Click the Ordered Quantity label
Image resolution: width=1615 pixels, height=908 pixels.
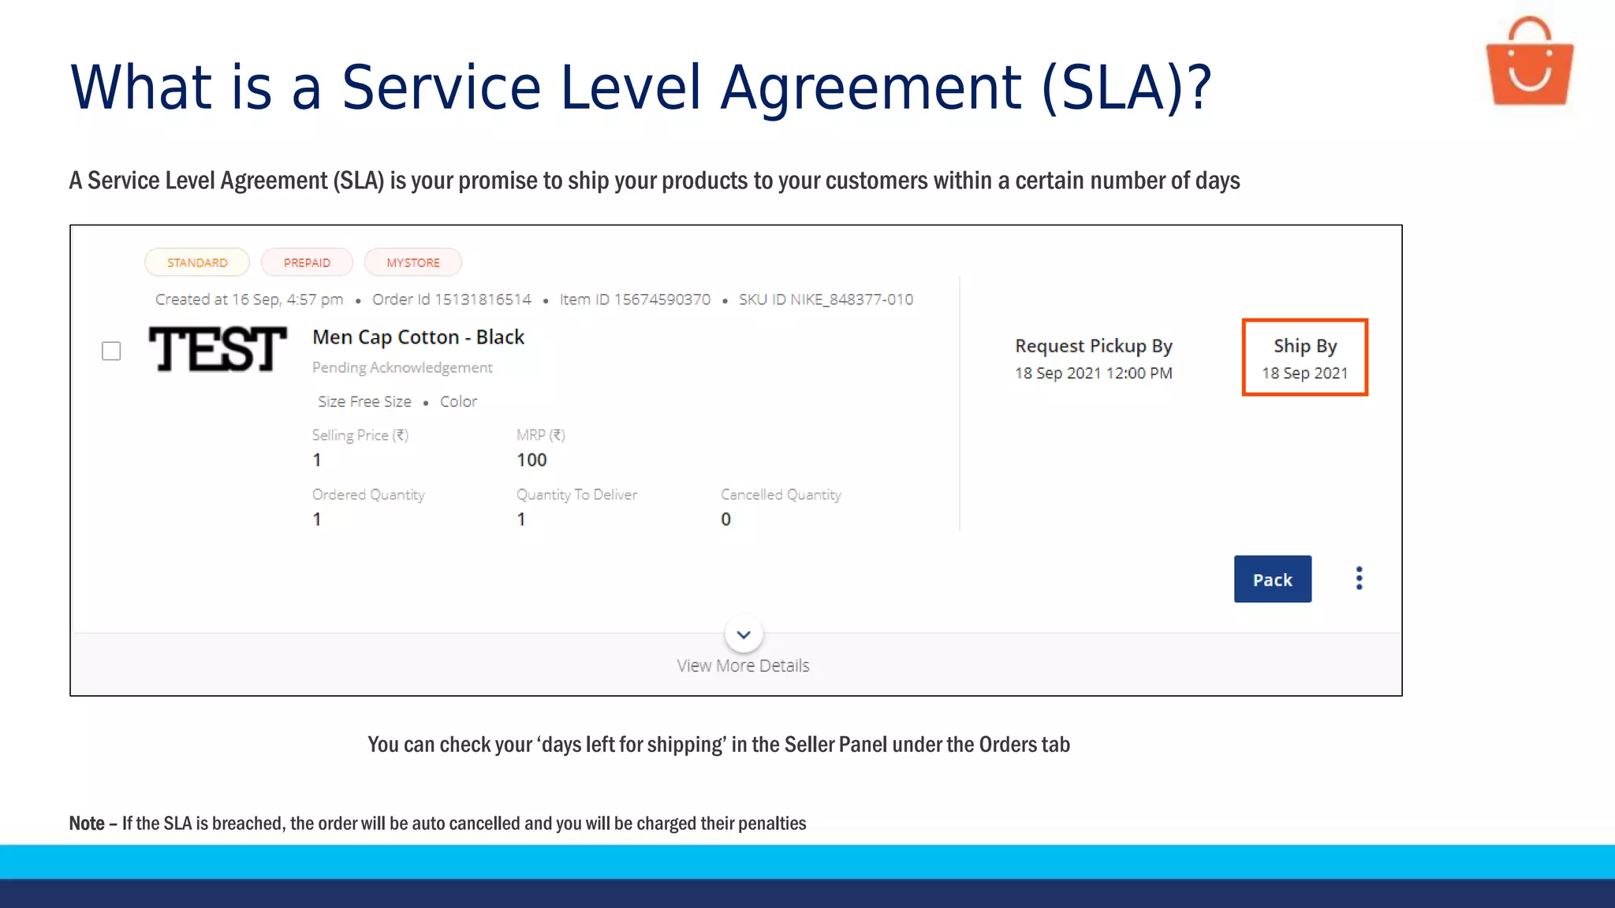click(x=368, y=495)
